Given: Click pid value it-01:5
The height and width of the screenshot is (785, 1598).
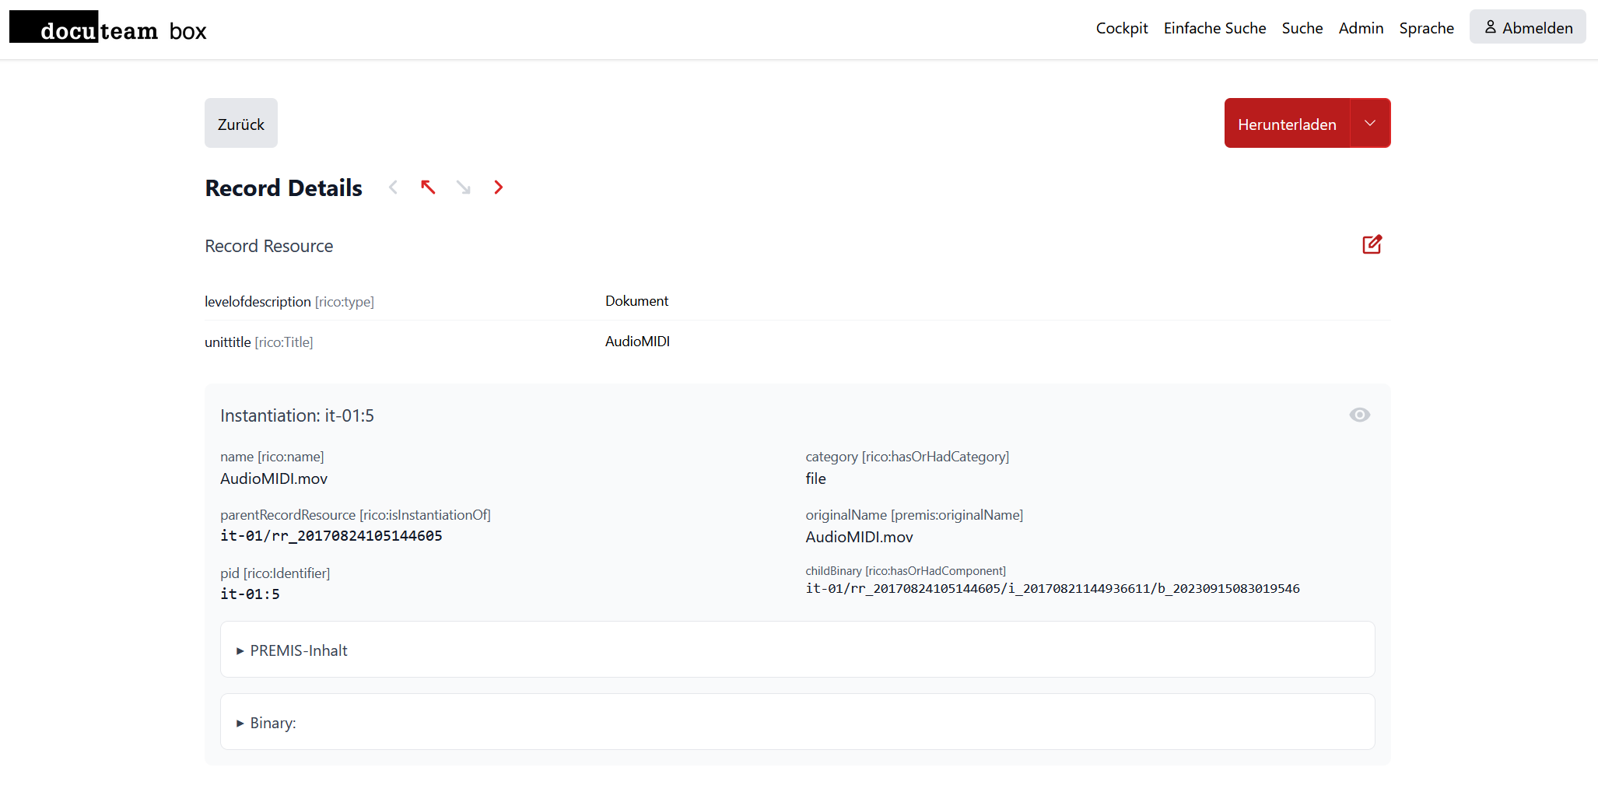Looking at the screenshot, I should click(250, 594).
